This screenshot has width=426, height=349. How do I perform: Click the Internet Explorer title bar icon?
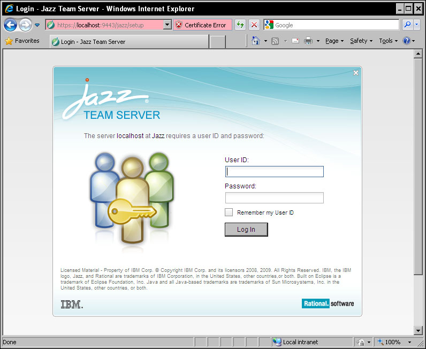(9, 9)
